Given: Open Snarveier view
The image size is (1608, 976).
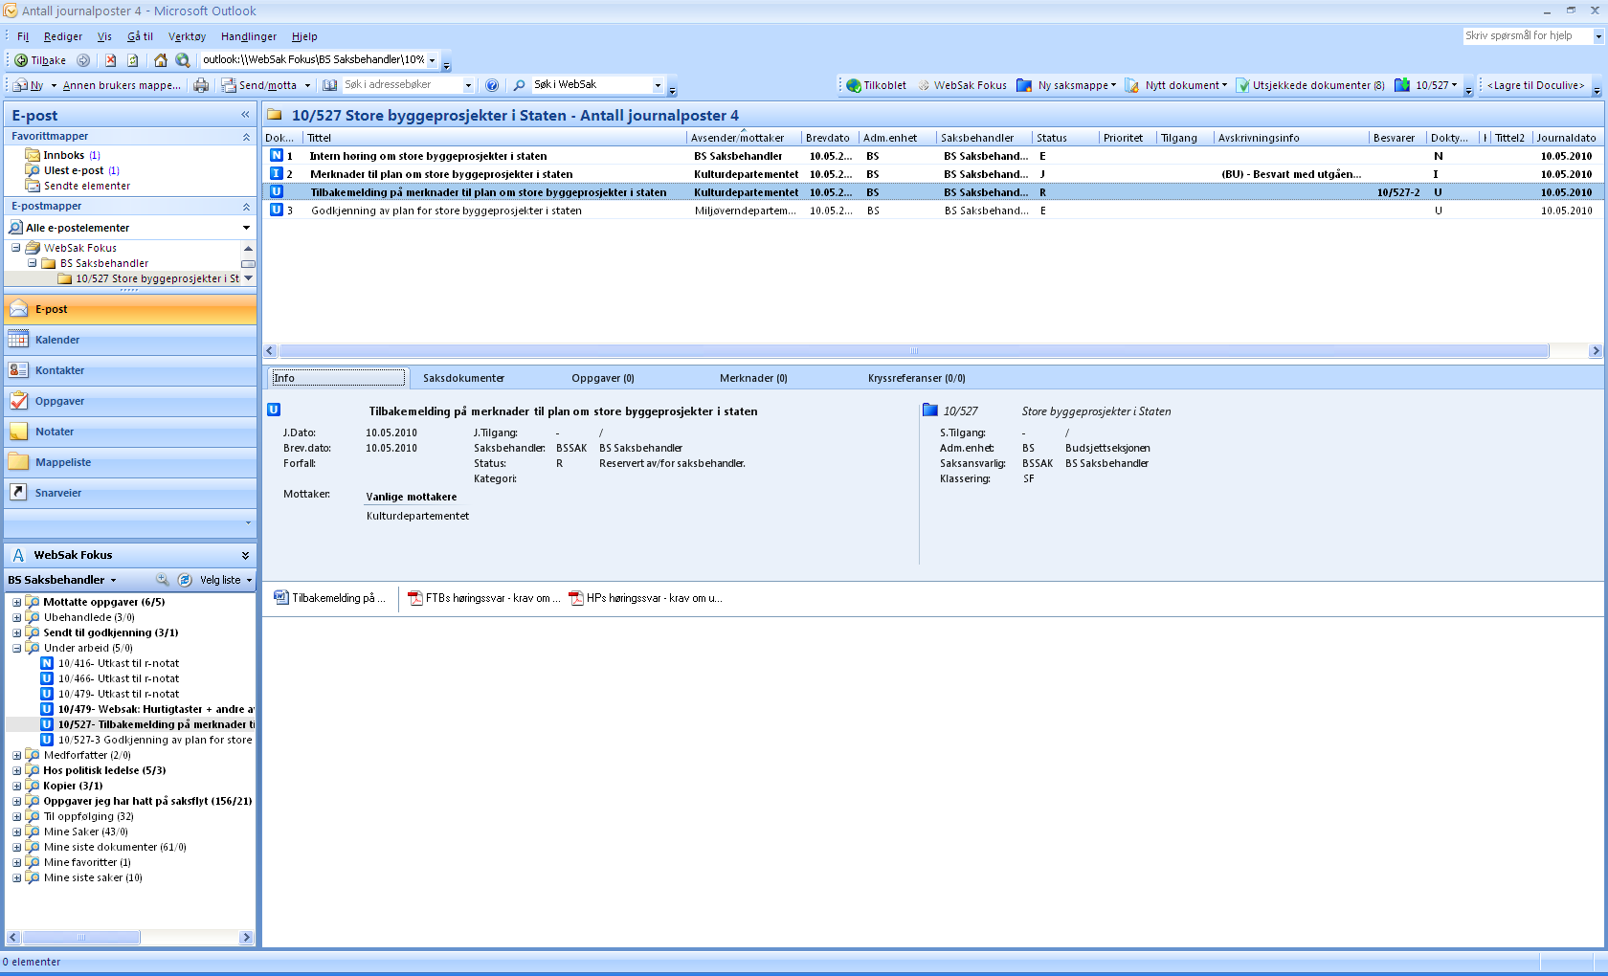Looking at the screenshot, I should (x=130, y=493).
